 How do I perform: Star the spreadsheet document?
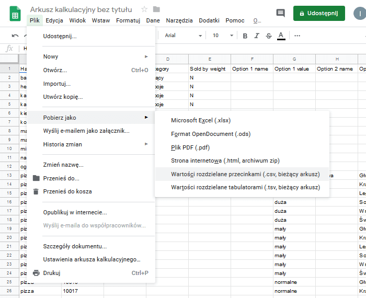coord(144,9)
